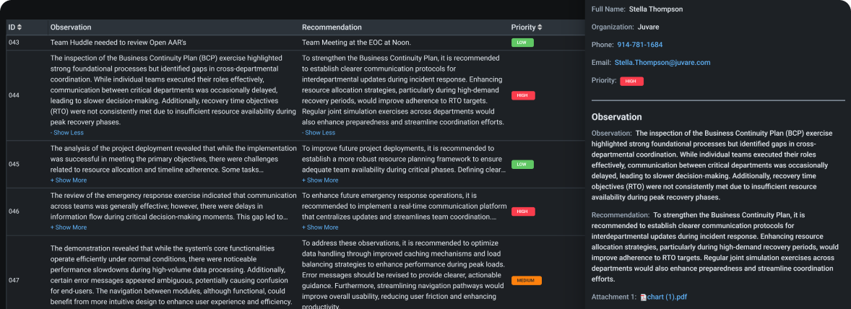Sort table by ID column arrows
This screenshot has width=851, height=309.
20,27
